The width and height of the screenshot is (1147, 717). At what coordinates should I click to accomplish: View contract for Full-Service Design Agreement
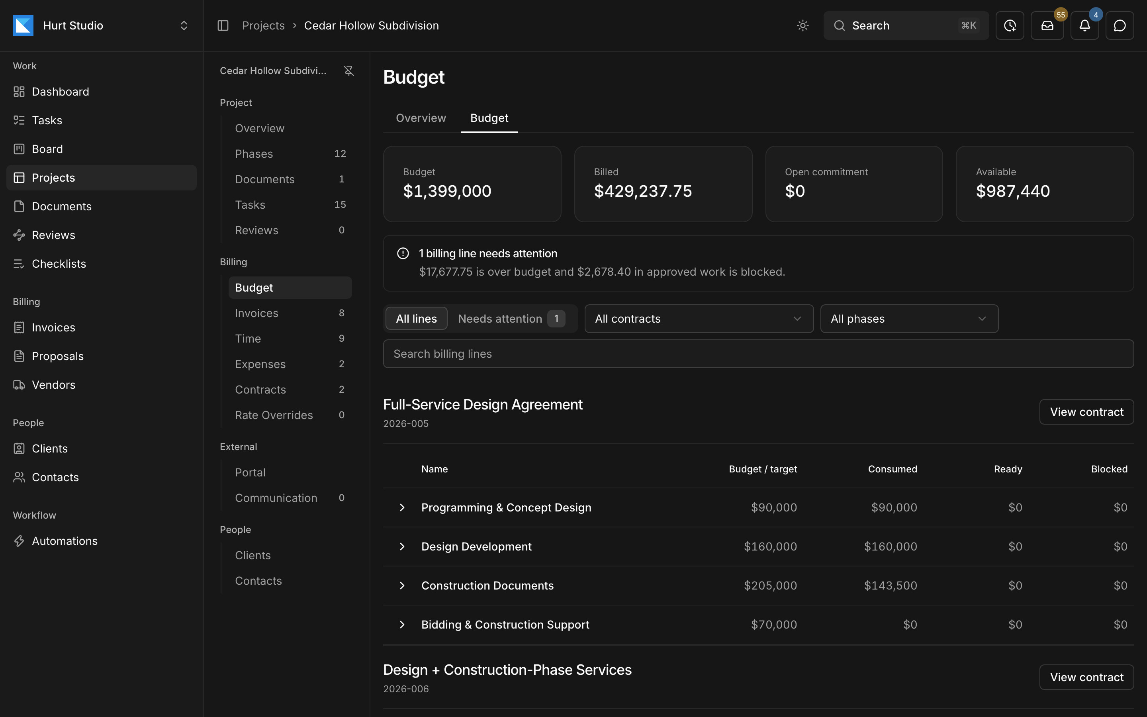1086,411
